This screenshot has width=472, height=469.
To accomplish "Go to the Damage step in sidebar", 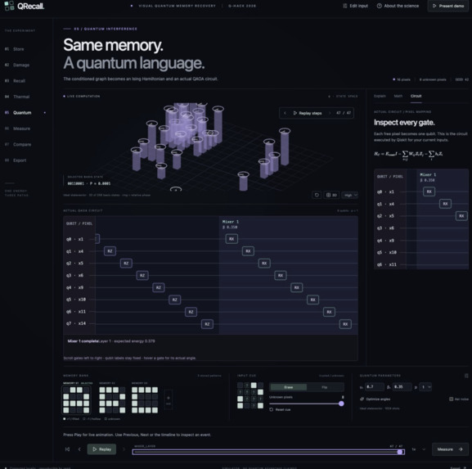I will [18, 65].
